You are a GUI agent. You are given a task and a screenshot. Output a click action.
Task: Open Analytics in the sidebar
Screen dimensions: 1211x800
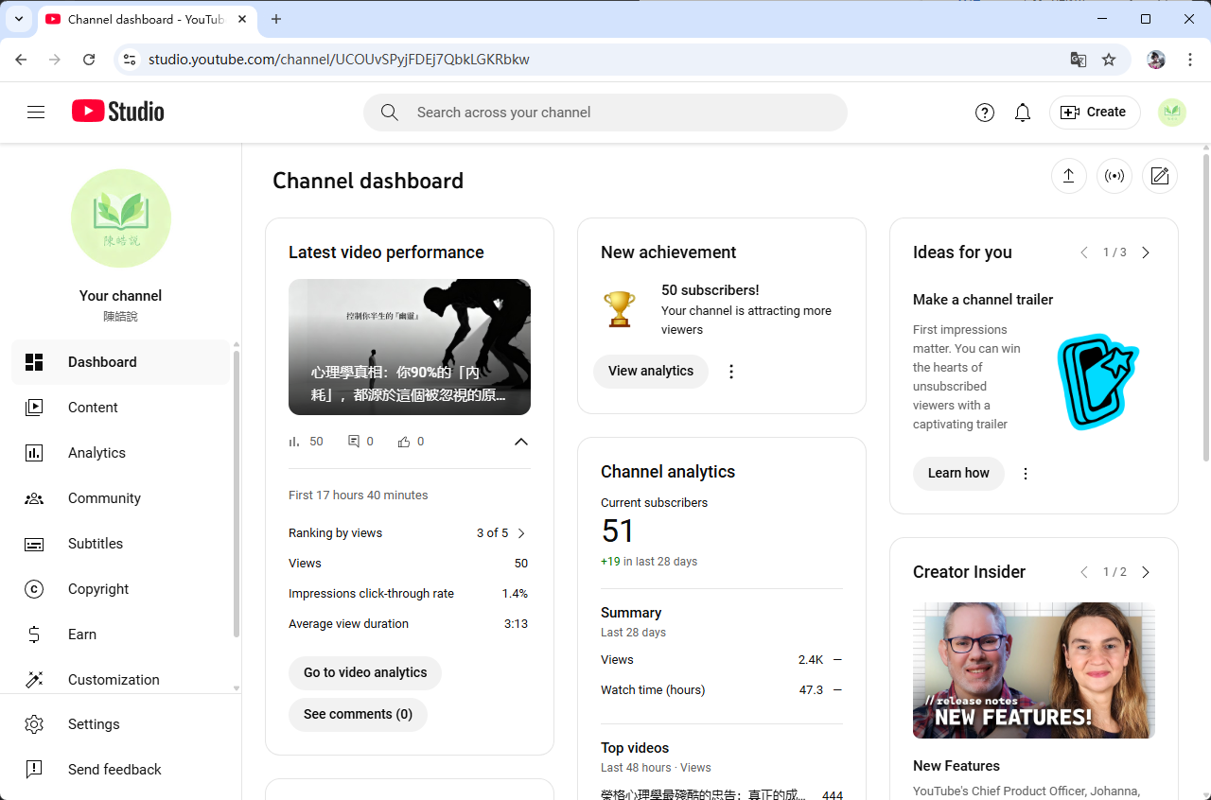[x=97, y=453]
